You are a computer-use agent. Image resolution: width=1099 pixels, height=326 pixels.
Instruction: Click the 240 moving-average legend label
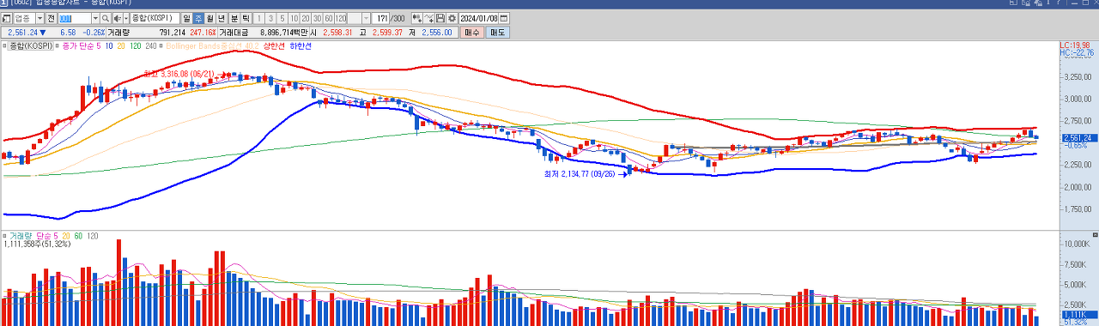(x=151, y=45)
